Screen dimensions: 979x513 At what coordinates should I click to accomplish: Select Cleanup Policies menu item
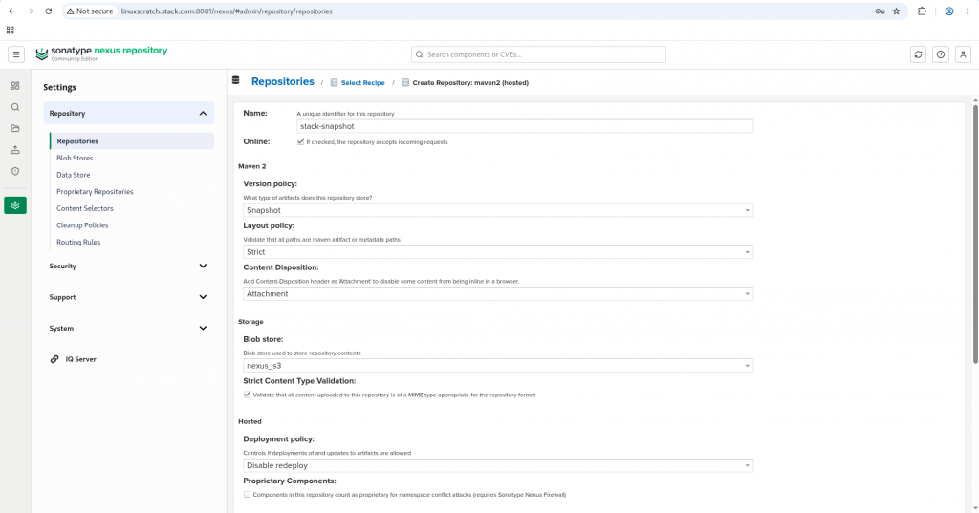(82, 225)
